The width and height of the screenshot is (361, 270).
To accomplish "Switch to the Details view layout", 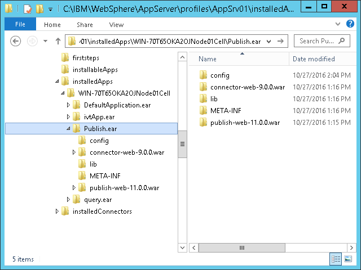I will 336,258.
